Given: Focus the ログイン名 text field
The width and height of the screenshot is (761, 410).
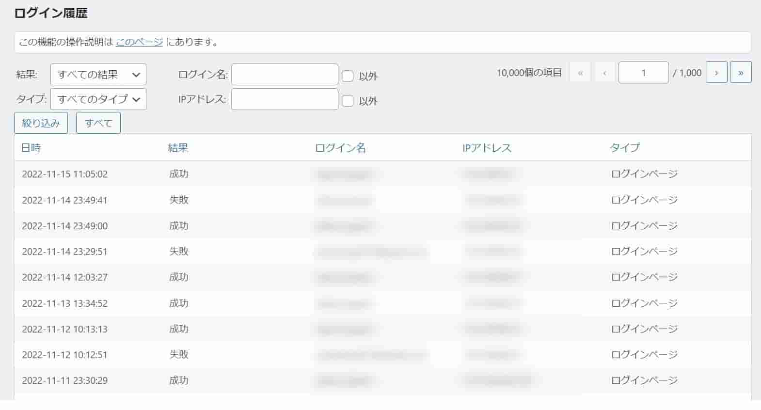Looking at the screenshot, I should [285, 75].
